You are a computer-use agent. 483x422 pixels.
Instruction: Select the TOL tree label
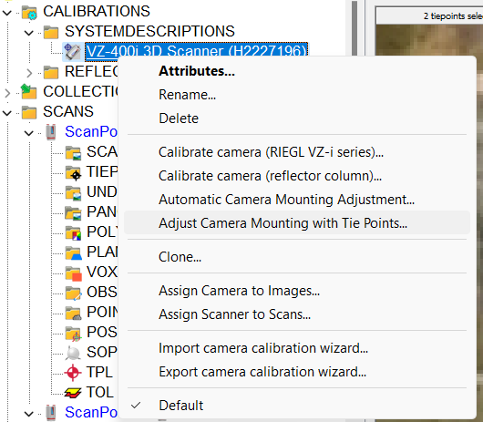(x=100, y=392)
